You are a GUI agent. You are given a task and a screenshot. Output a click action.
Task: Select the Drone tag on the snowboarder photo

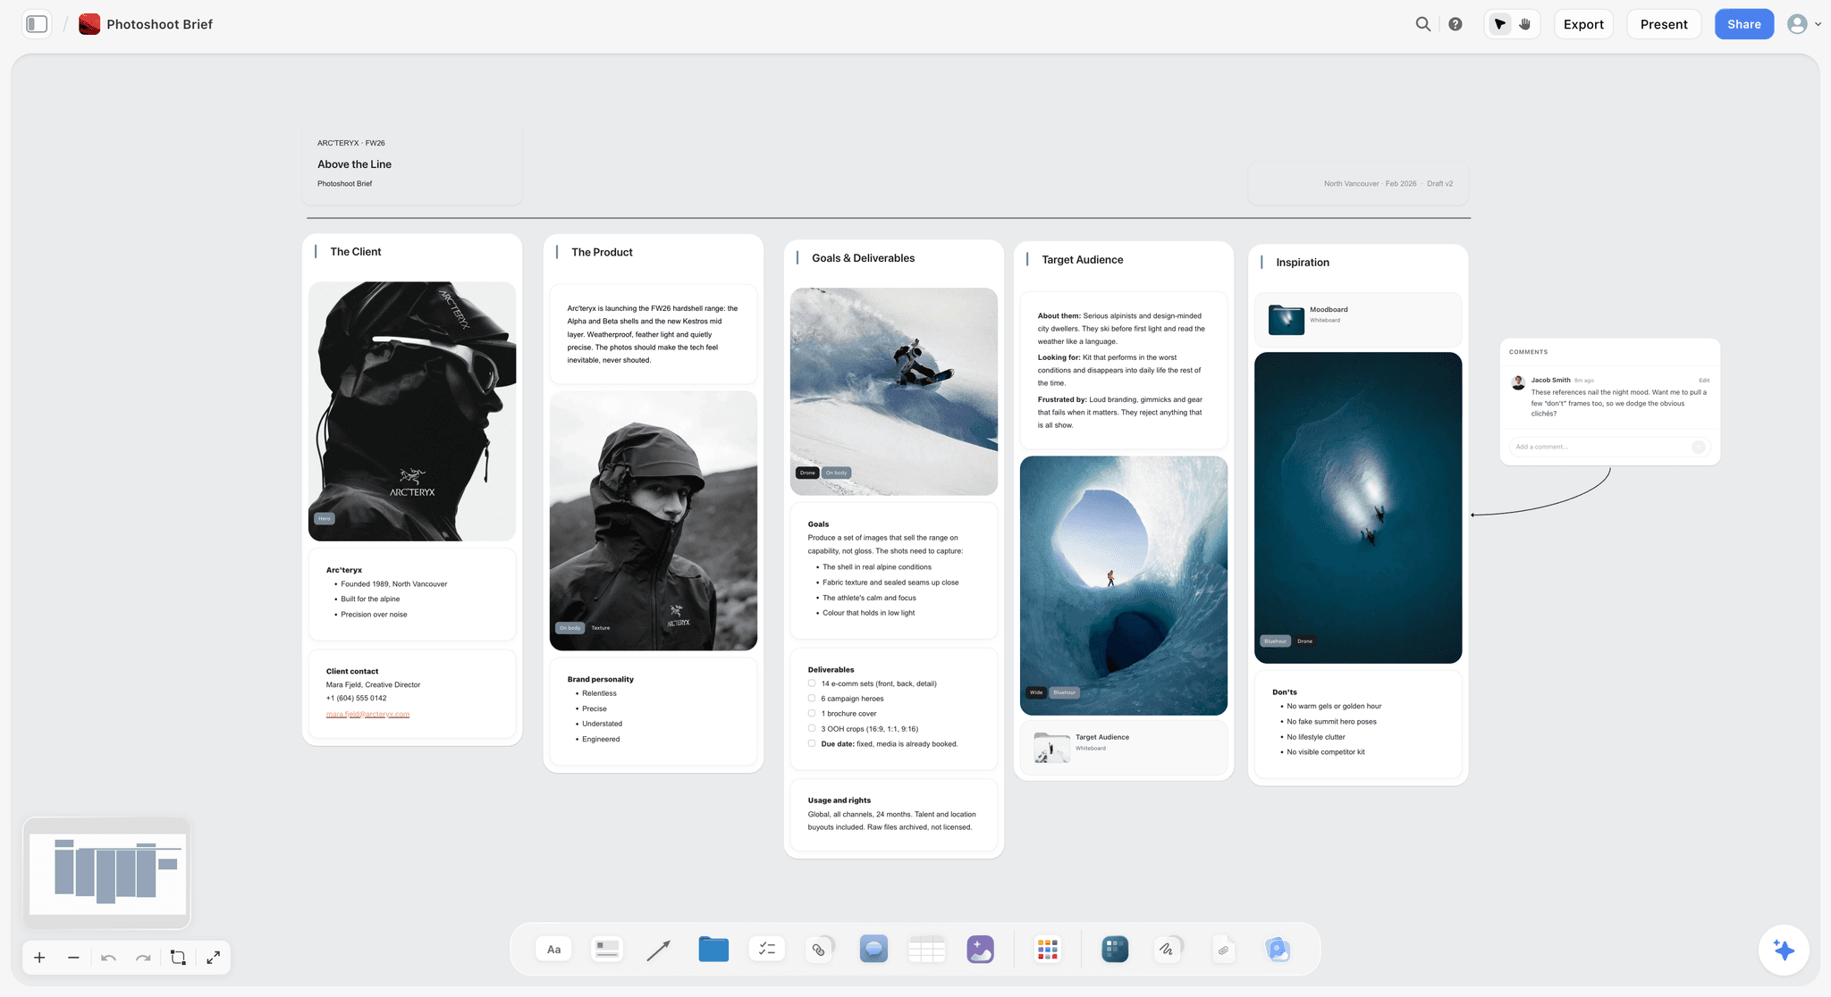(x=807, y=473)
